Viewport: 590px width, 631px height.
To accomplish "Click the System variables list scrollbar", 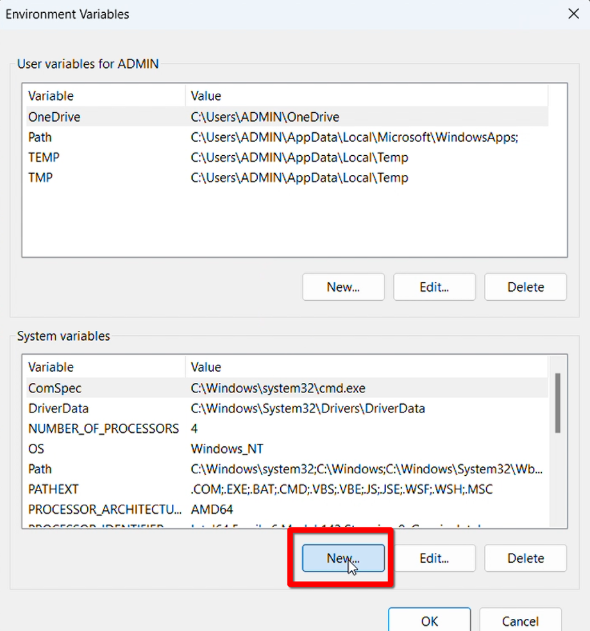I will point(557,404).
